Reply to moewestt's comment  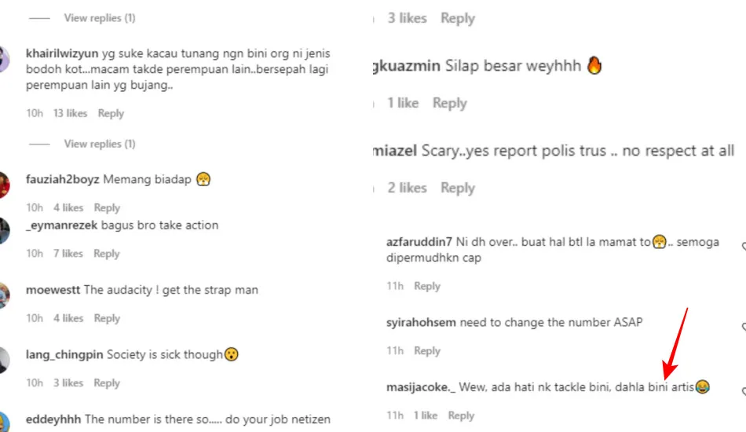pos(107,318)
